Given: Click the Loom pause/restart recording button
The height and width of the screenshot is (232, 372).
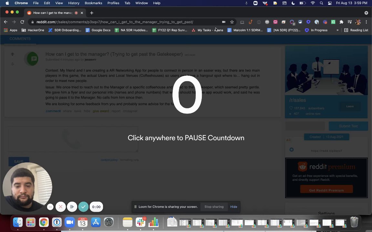Looking at the screenshot, I should [x=72, y=207].
